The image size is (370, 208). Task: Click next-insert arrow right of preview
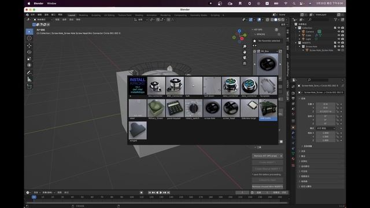(x=280, y=64)
